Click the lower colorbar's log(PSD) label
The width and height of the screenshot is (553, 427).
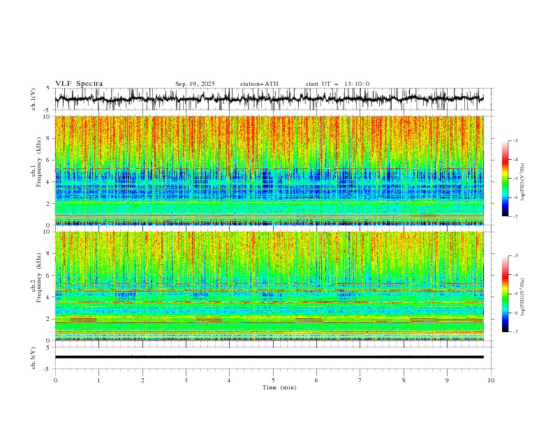pyautogui.click(x=522, y=297)
